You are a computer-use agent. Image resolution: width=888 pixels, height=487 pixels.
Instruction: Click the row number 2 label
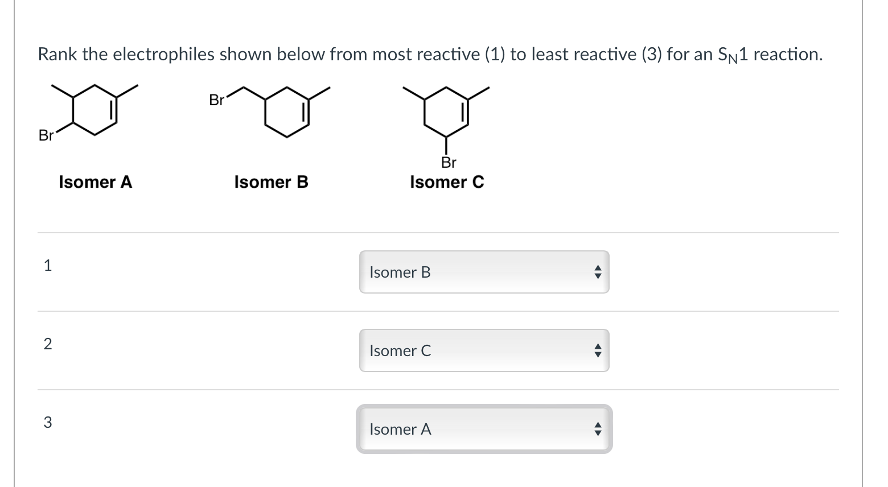(x=48, y=344)
